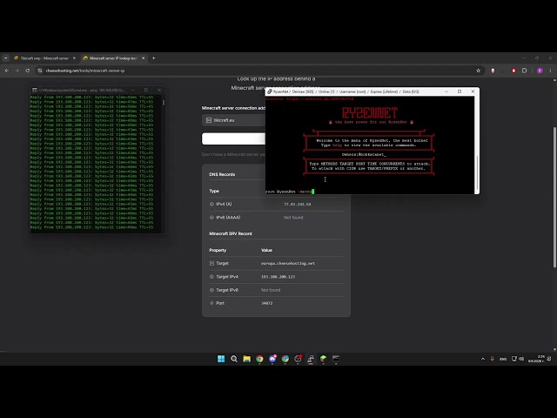Viewport: 557px width, 418px height.
Task: Select the Minecraft server IP lookup tab
Action: pos(113,58)
